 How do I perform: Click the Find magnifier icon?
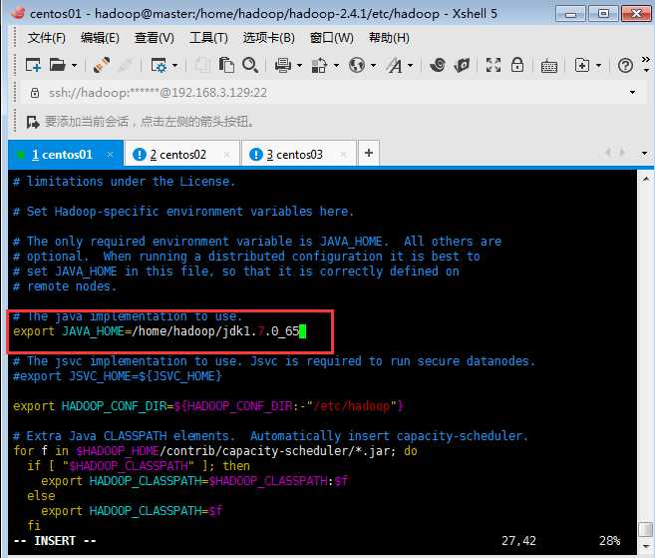(x=250, y=65)
